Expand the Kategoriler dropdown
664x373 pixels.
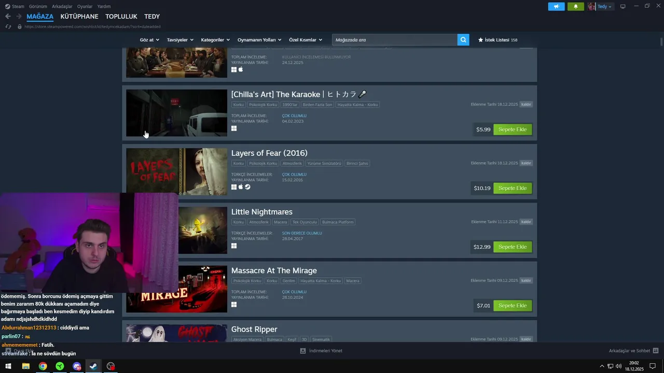click(x=215, y=40)
